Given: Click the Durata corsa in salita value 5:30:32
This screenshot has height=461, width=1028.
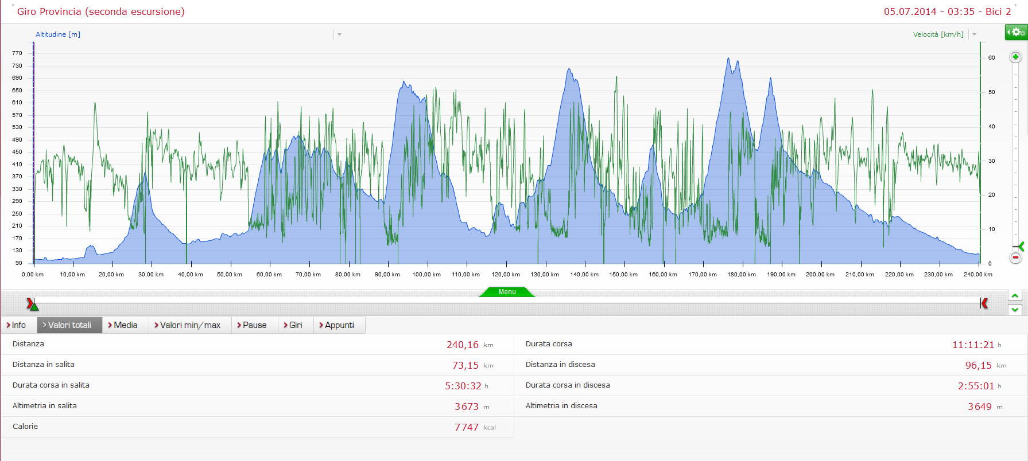Looking at the screenshot, I should [x=463, y=386].
